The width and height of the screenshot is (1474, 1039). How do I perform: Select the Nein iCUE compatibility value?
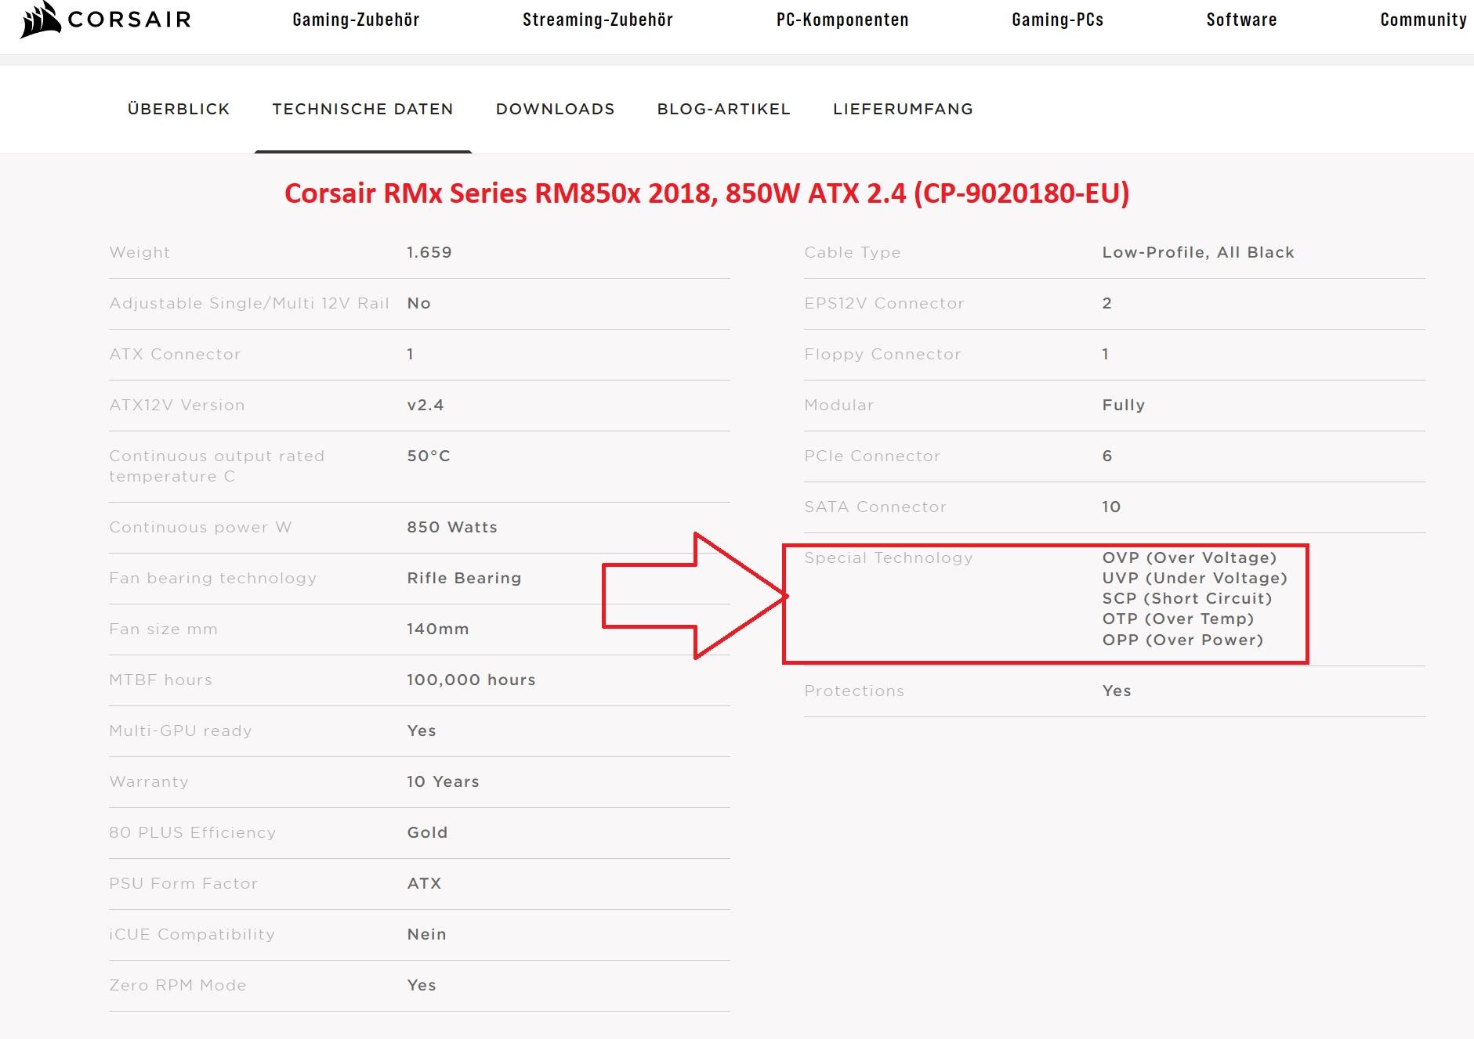(426, 934)
